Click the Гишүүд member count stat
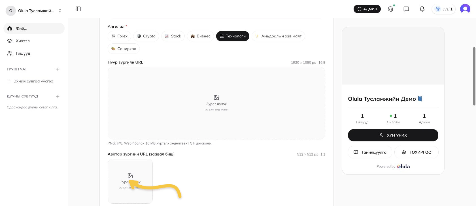 (362, 119)
